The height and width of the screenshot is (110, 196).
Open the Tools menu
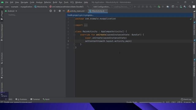tap(66, 2)
